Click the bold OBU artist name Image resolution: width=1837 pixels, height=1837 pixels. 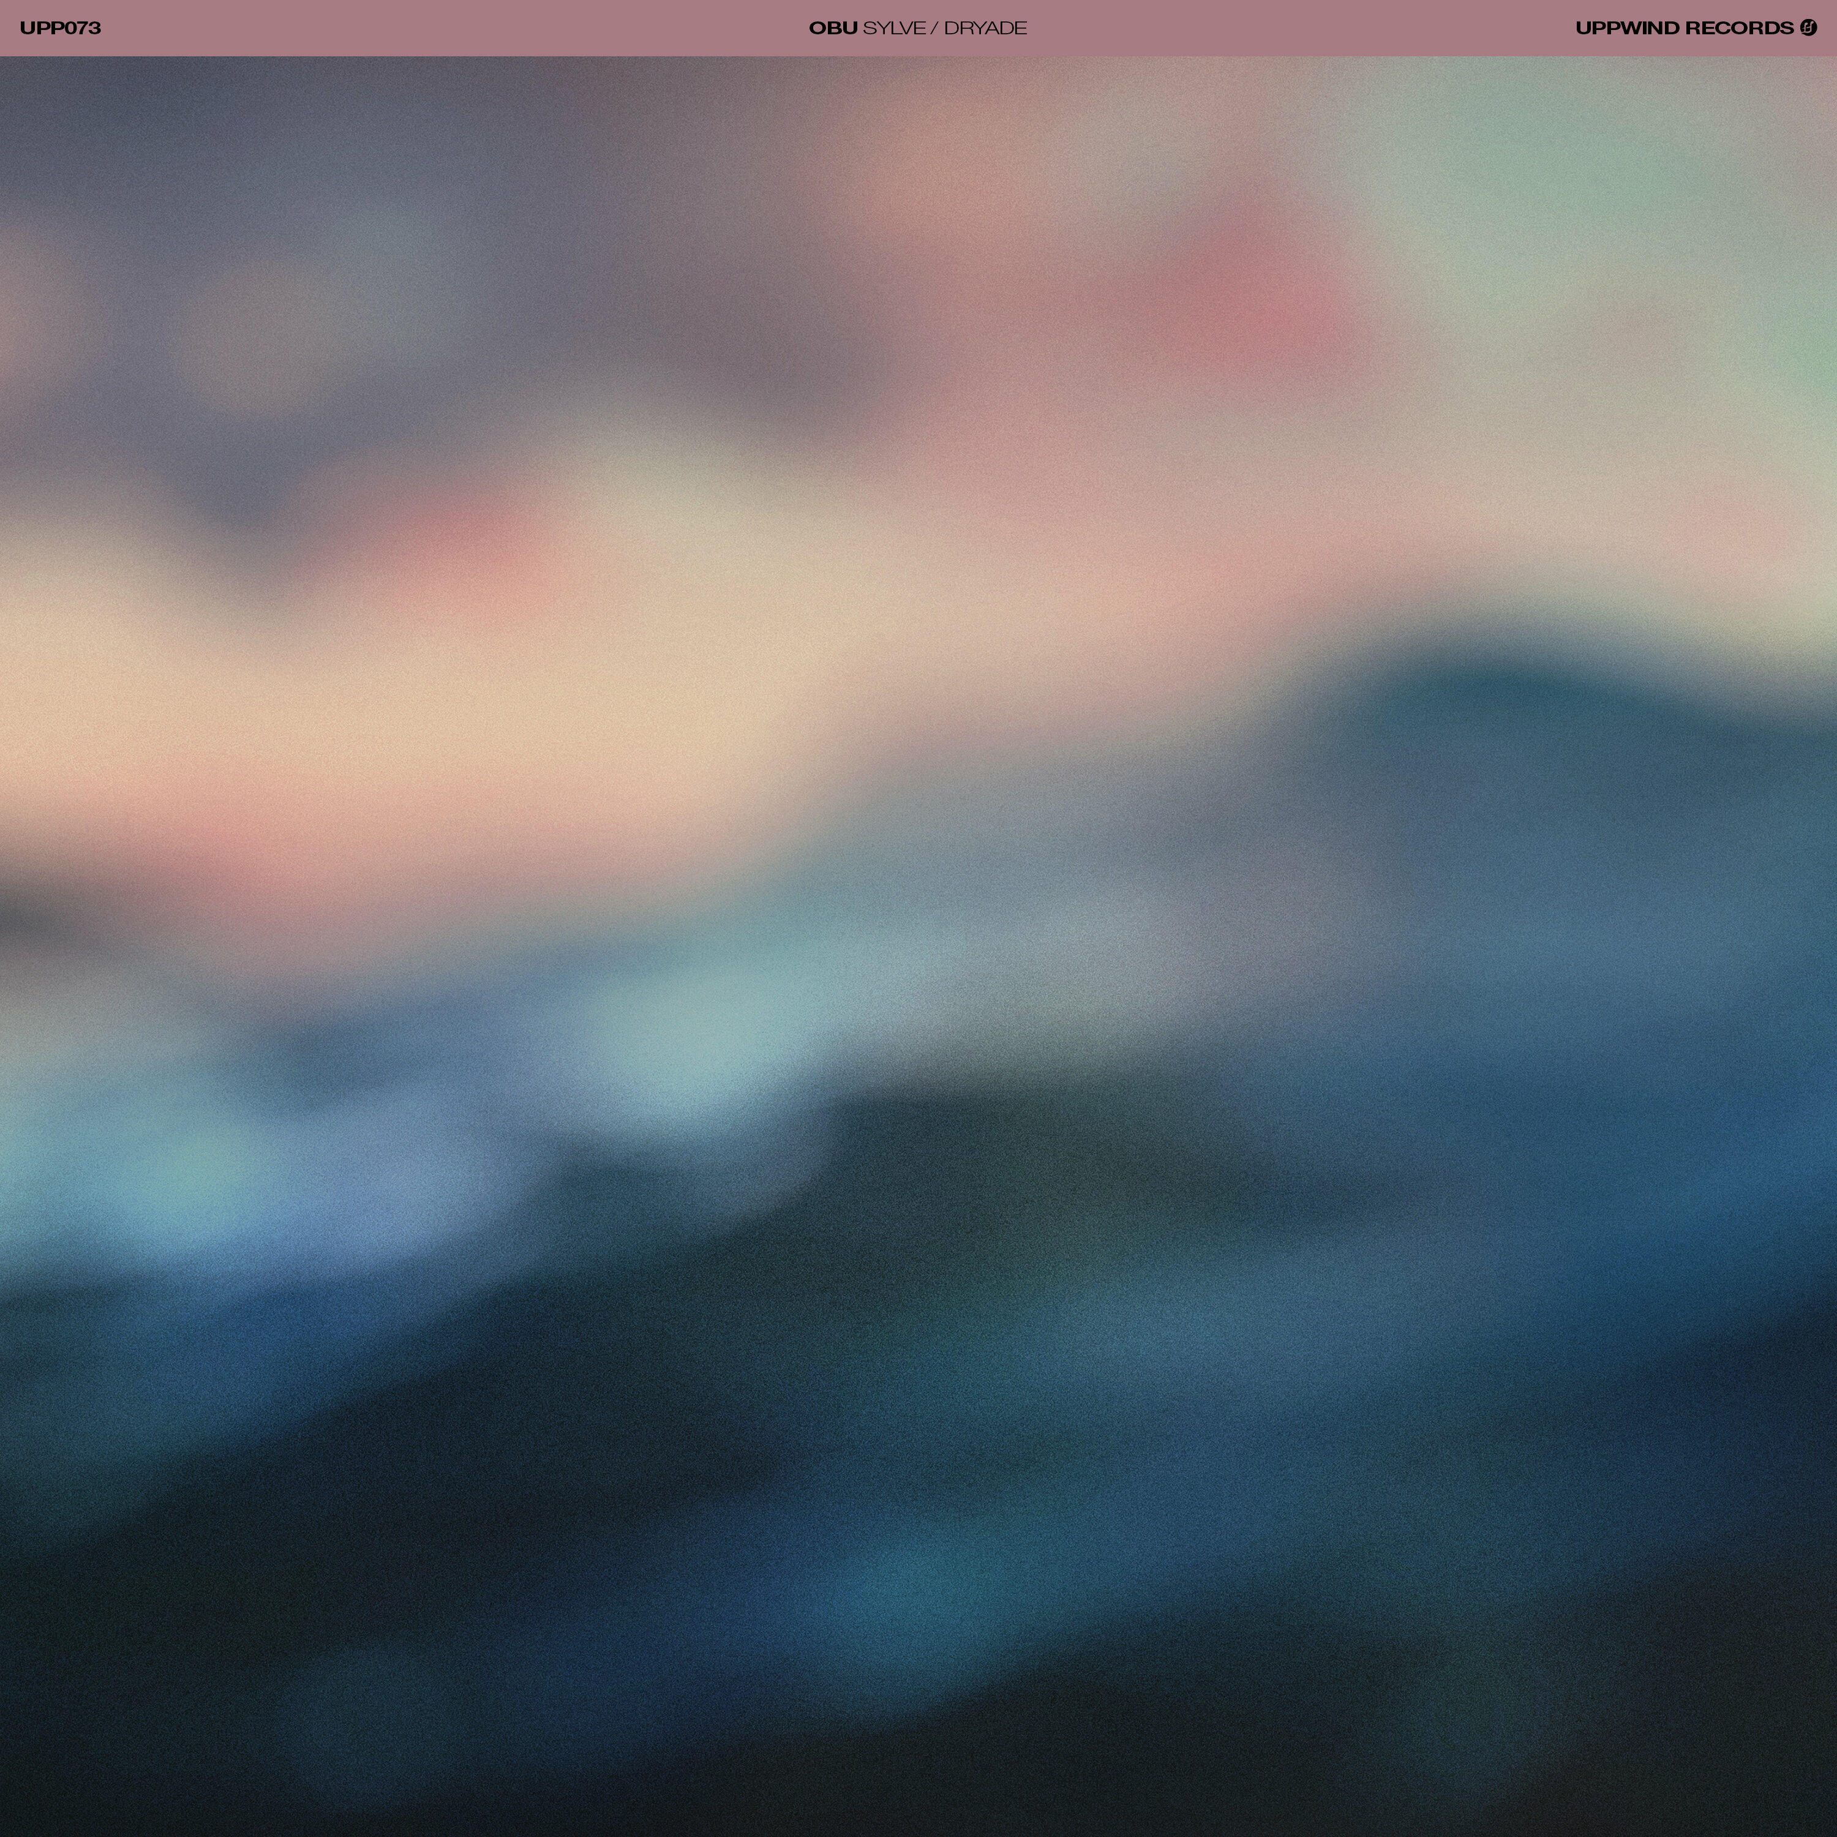833,28
